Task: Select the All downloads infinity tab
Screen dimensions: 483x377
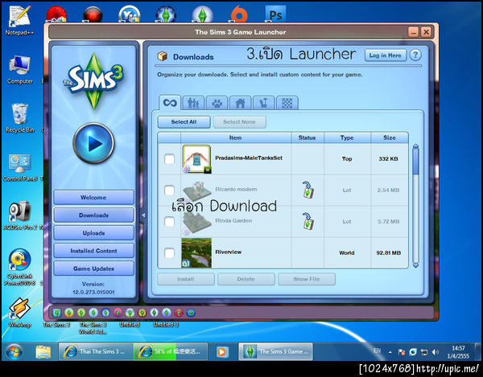Action: 170,102
